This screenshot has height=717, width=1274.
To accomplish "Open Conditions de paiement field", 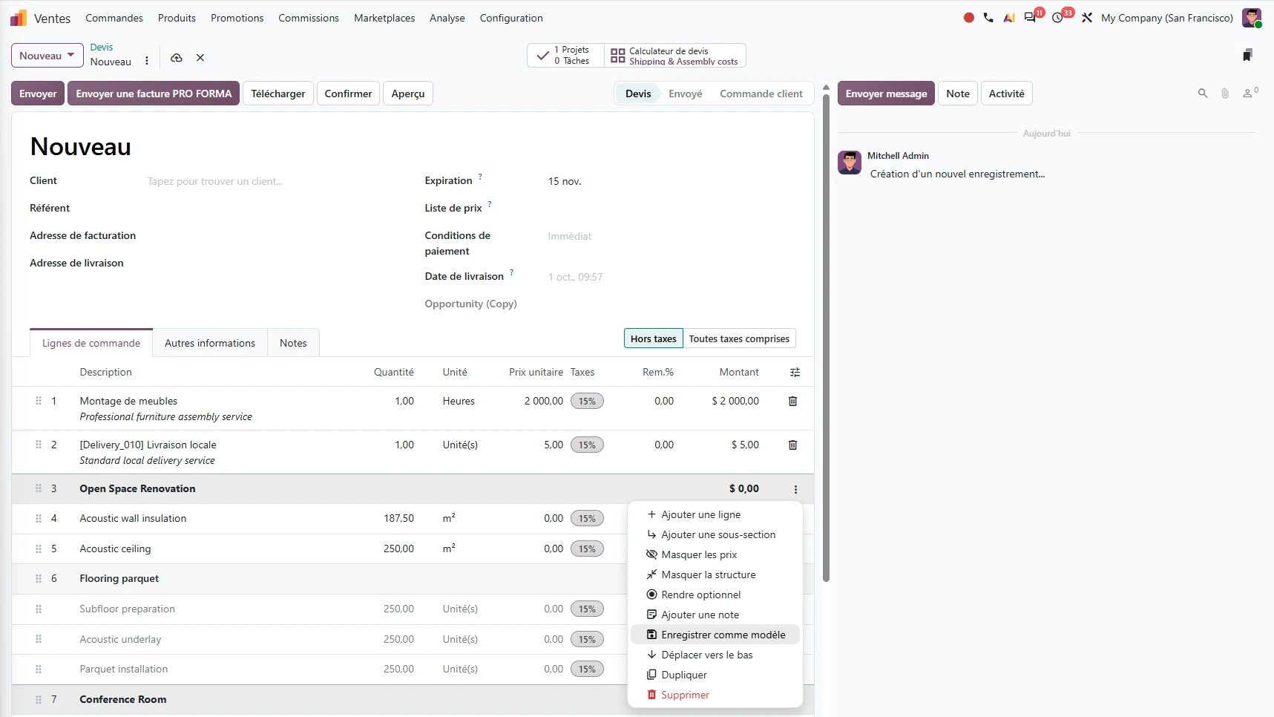I will (672, 236).
